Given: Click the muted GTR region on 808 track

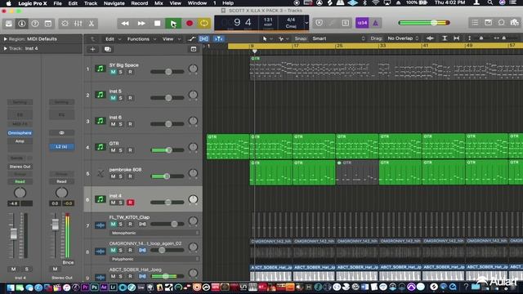Looking at the screenshot, I should (x=357, y=172).
